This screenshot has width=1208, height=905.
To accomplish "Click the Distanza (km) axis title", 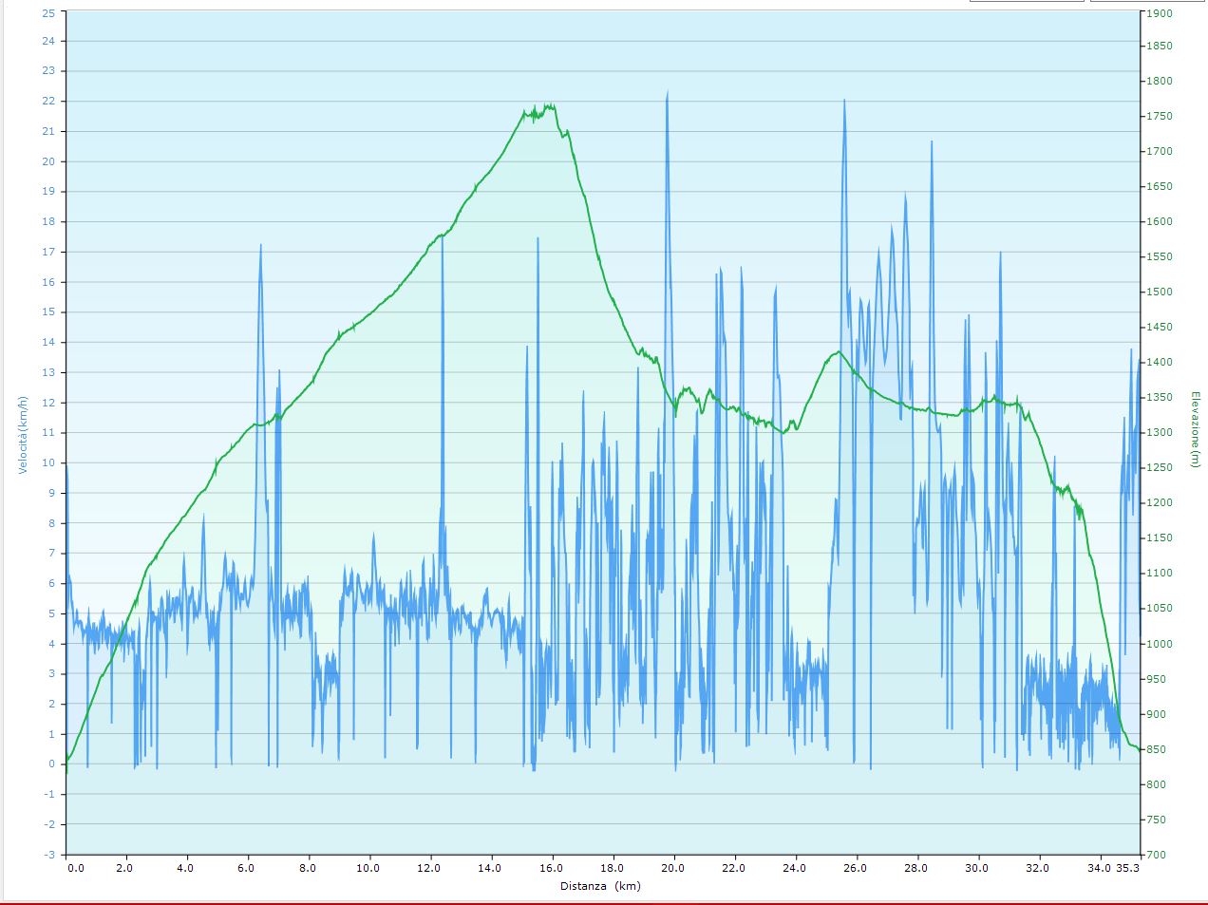I will (599, 886).
